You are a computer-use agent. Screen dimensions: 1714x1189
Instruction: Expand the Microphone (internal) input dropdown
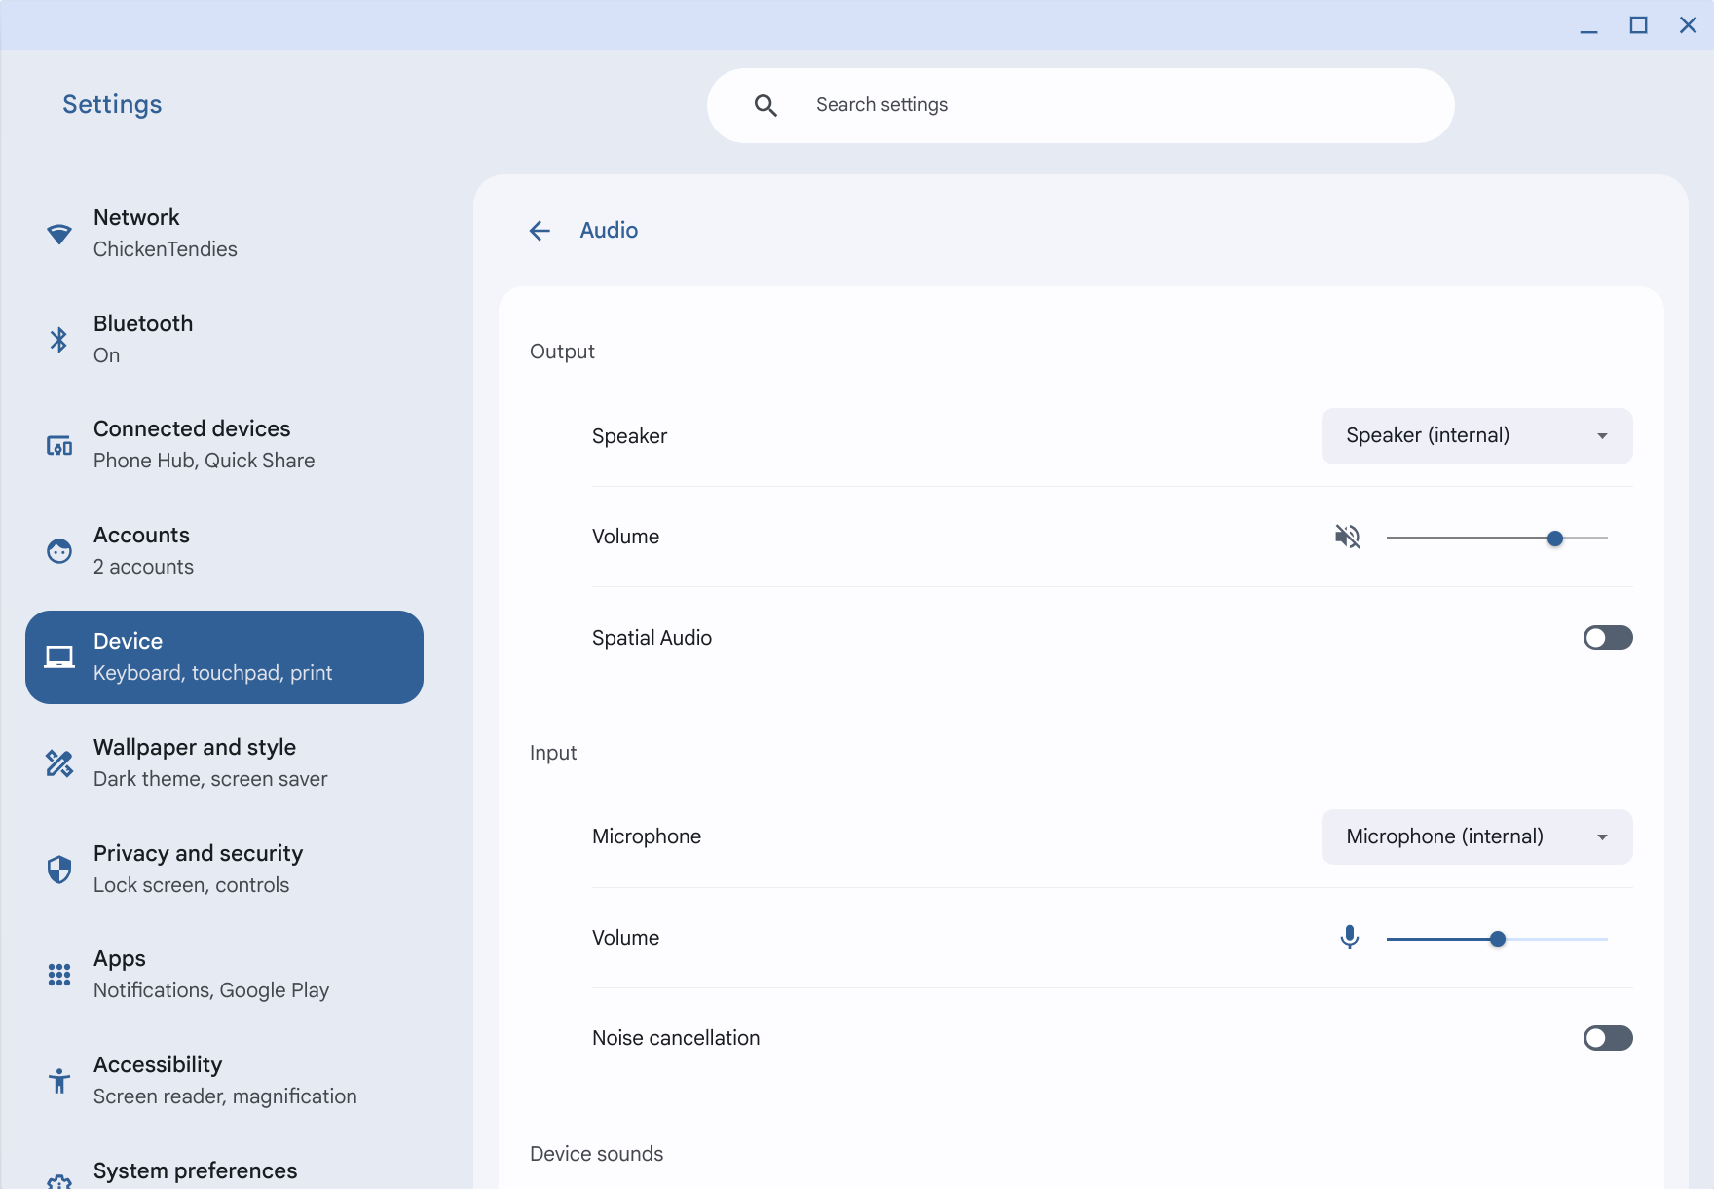click(1476, 836)
